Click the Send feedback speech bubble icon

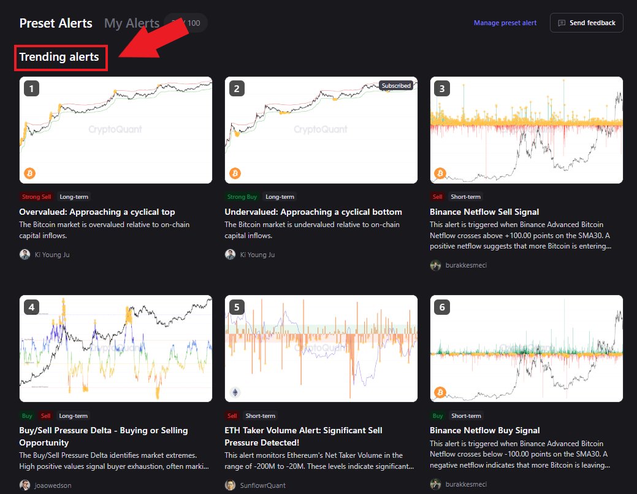(562, 23)
